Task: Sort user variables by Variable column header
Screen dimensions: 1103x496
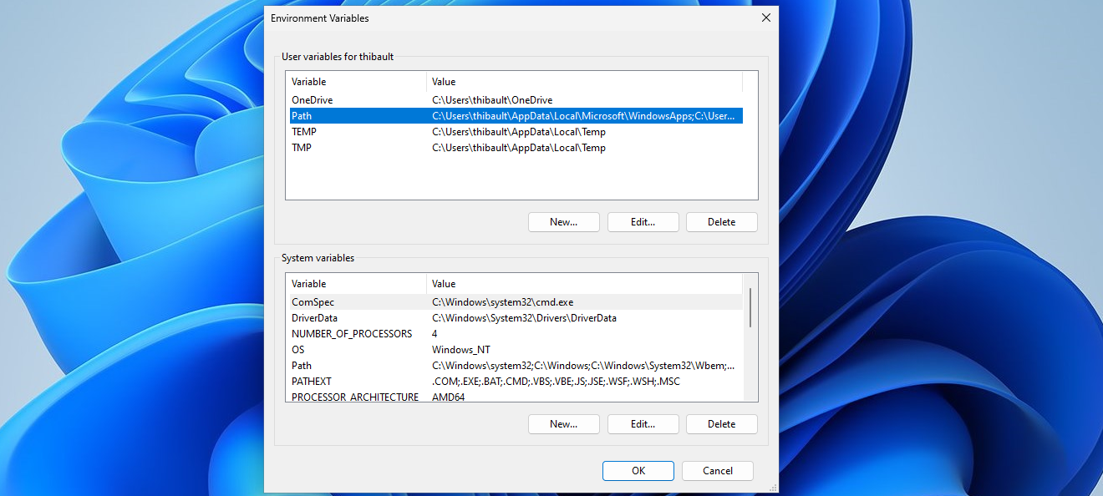Action: coord(357,82)
